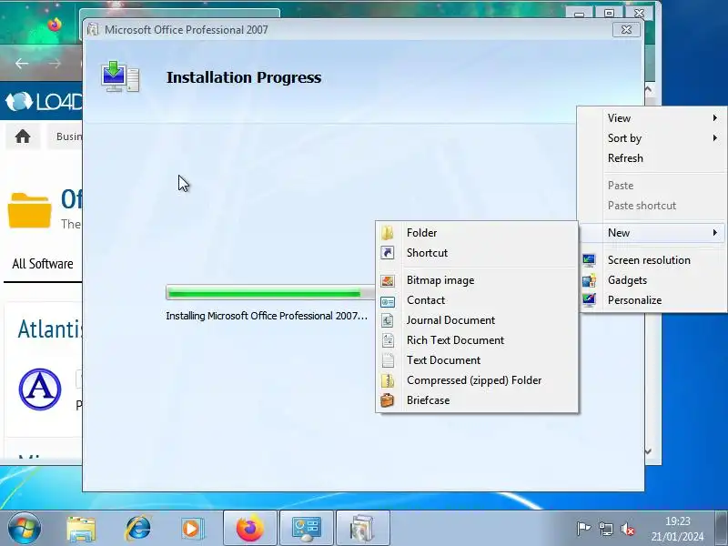Click the Bitmap image icon
Image resolution: width=728 pixels, height=546 pixels.
(x=388, y=280)
